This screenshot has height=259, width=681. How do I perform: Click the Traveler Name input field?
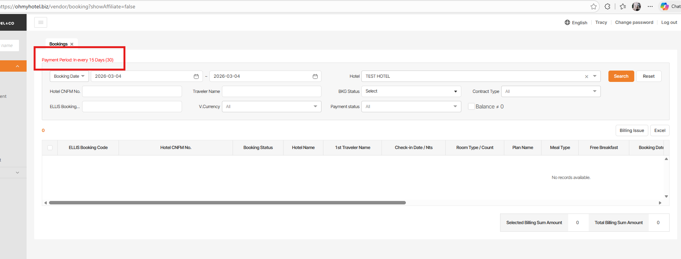click(x=272, y=91)
